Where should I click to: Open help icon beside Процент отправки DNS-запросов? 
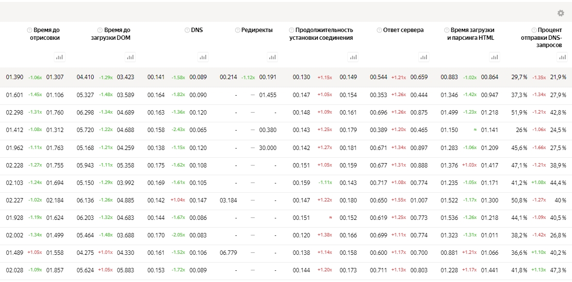[533, 30]
